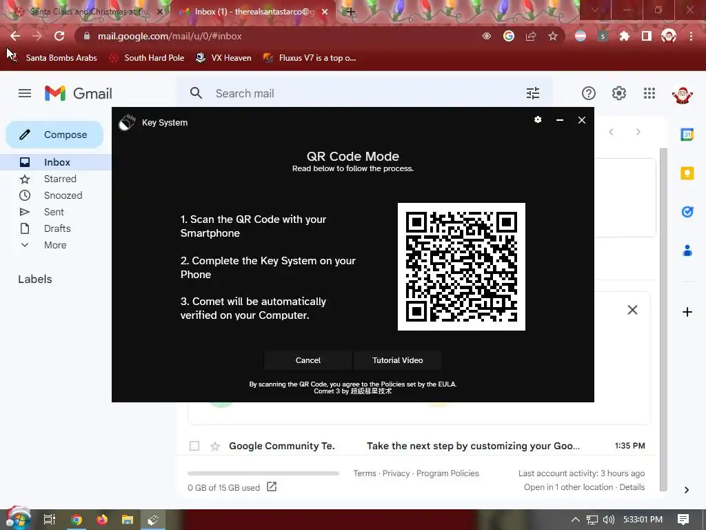Hide the Gmail side panel arrow
Image resolution: width=706 pixels, height=530 pixels.
coord(687,490)
